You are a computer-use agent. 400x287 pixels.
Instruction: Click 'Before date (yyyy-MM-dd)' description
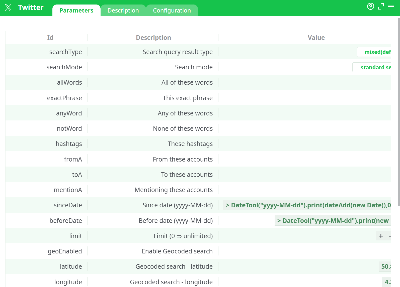click(176, 221)
